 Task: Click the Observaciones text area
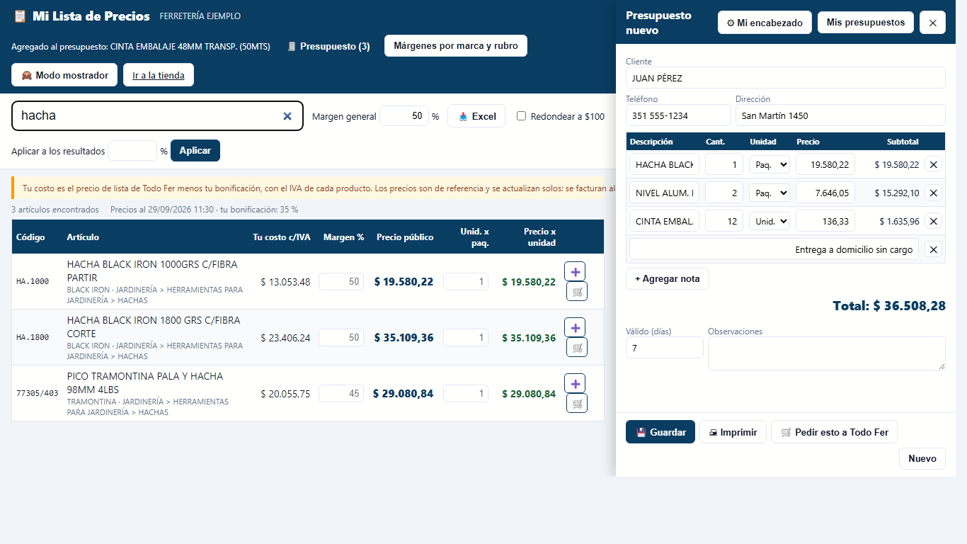tap(827, 353)
